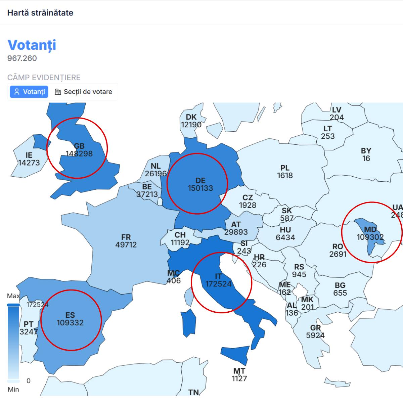Select France (FR 49712) on the map
This screenshot has height=403, width=403.
(x=126, y=241)
